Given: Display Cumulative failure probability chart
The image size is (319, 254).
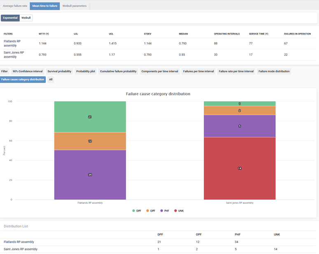Looking at the screenshot, I should coord(118,71).
